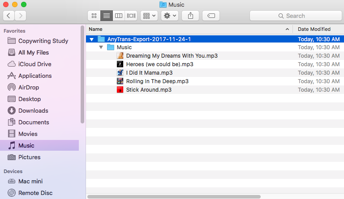
Task: Click the Desktop sidebar icon
Action: [12, 99]
